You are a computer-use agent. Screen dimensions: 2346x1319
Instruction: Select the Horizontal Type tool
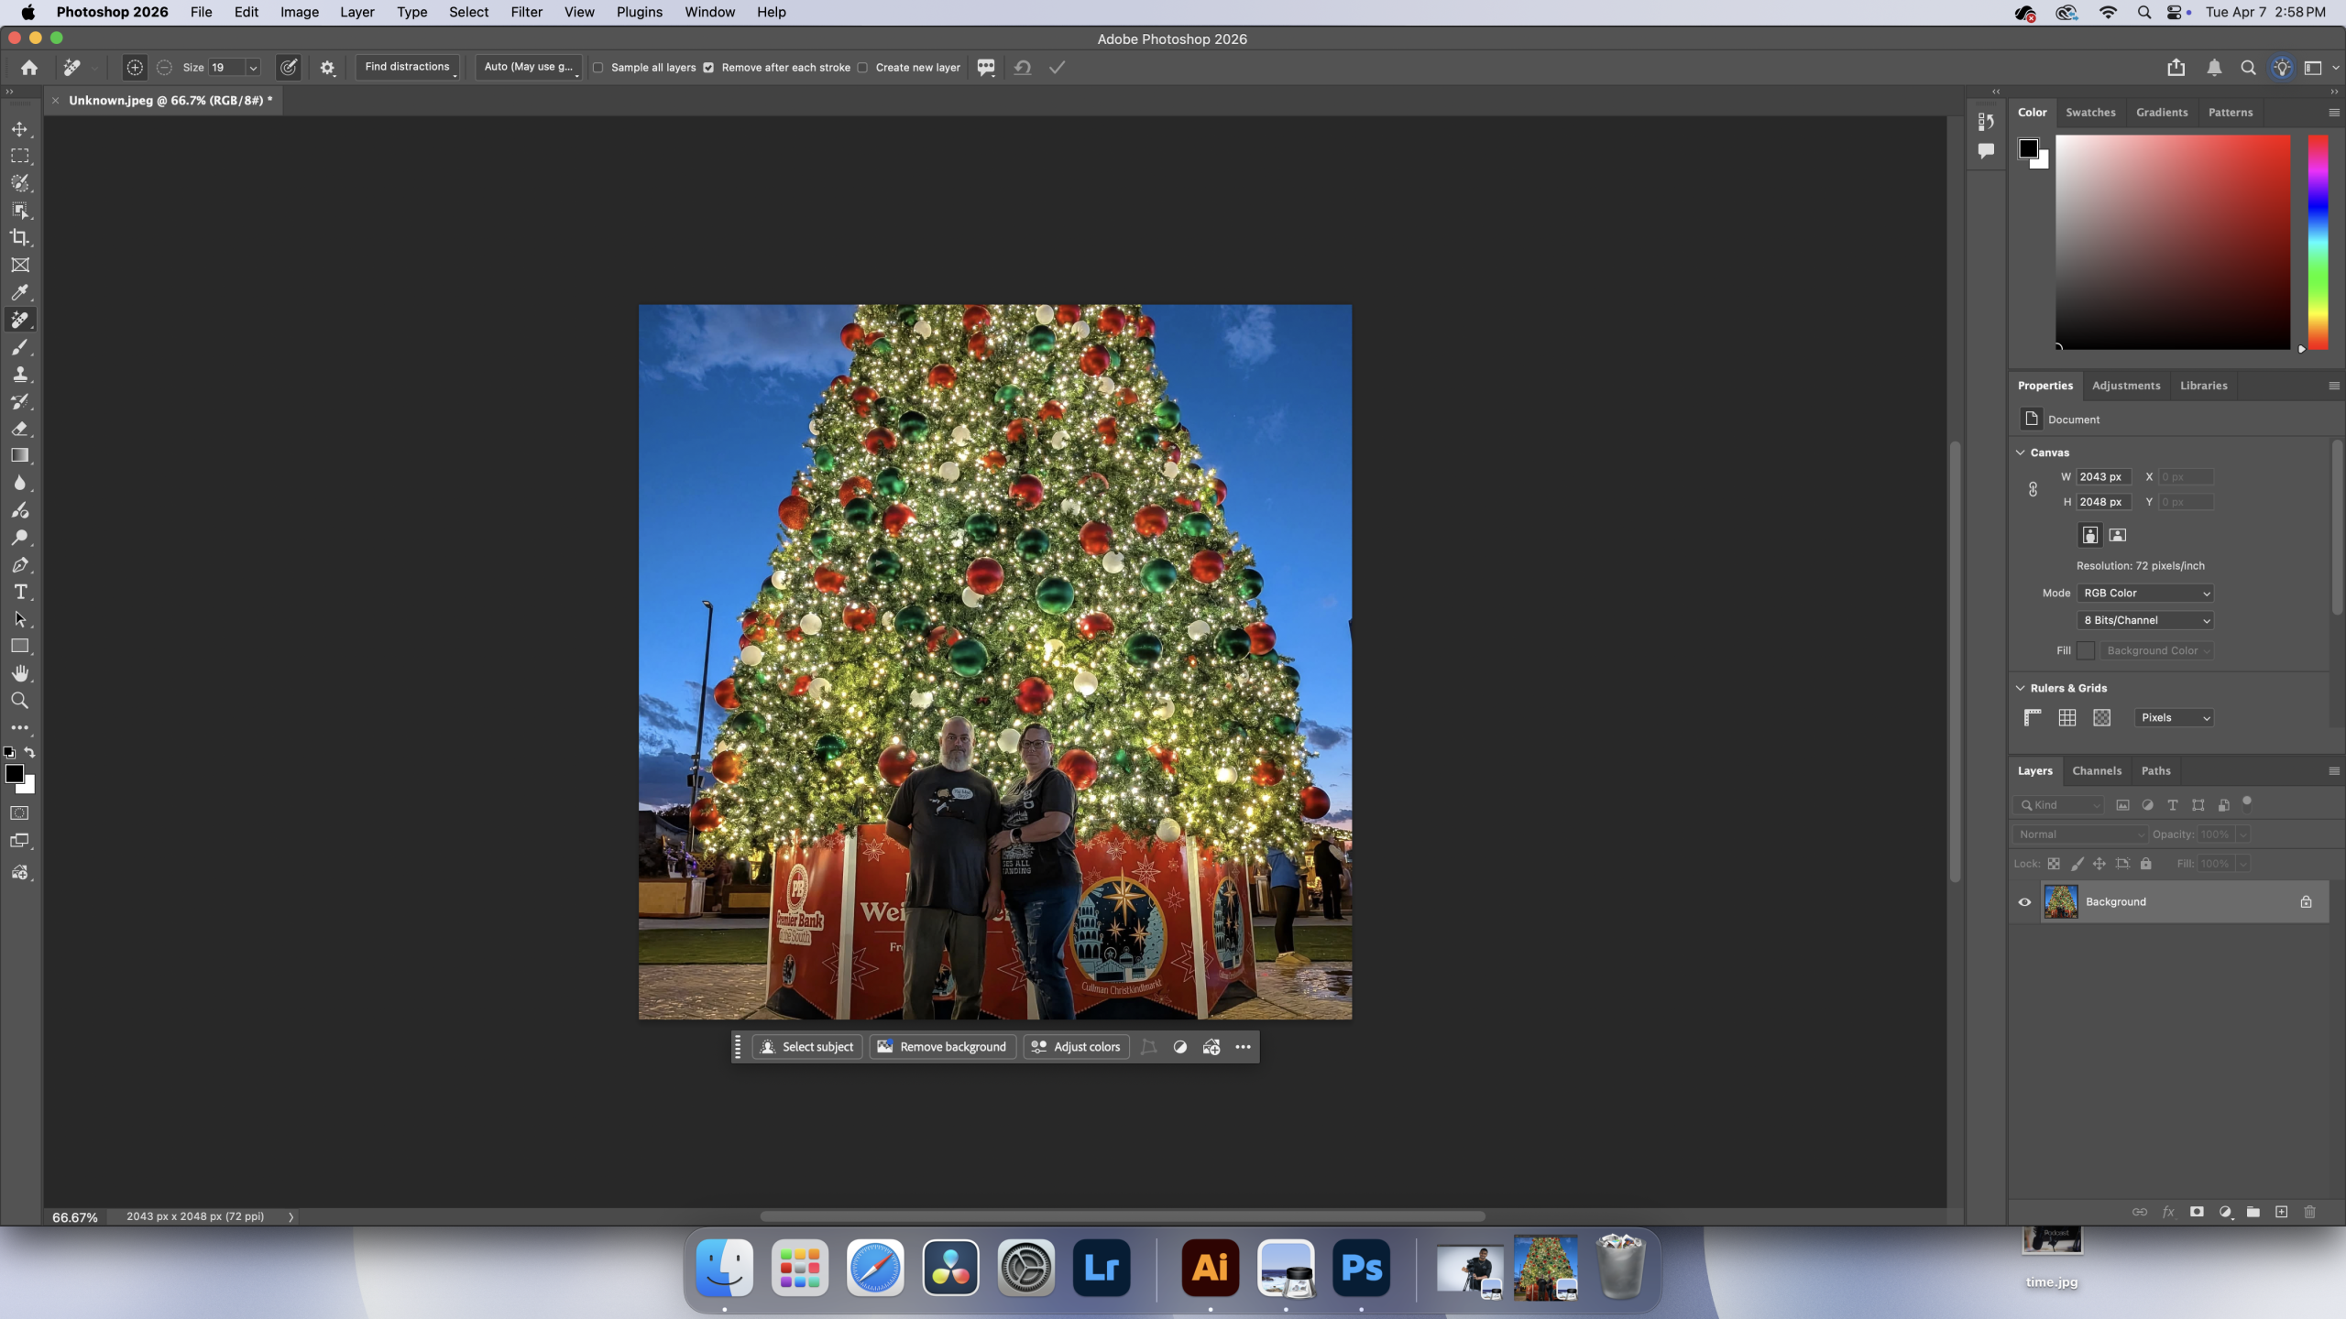(x=19, y=592)
